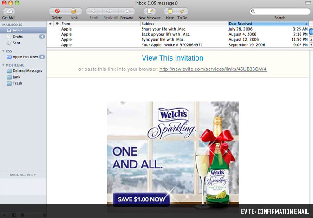Focus the Search input field
This screenshot has height=218, width=313.
tap(280, 11)
